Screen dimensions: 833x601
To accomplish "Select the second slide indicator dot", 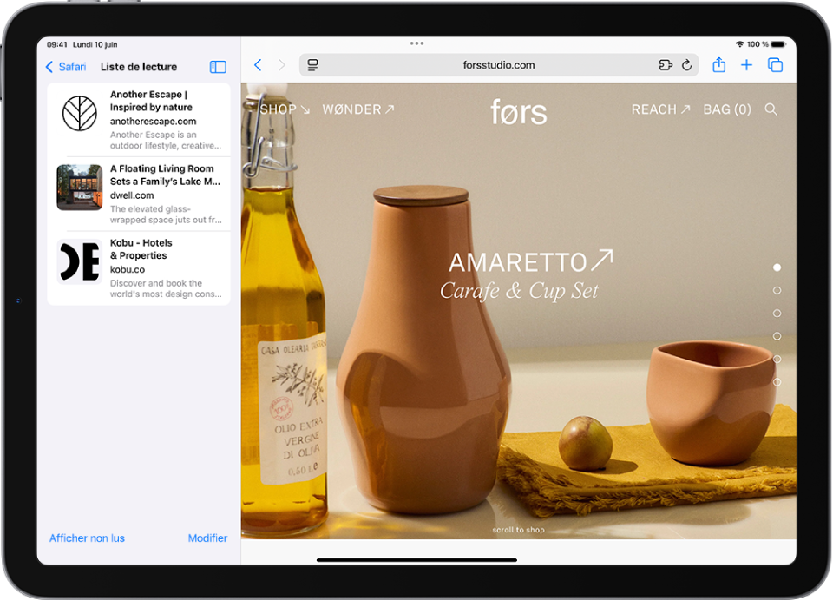I will point(777,291).
